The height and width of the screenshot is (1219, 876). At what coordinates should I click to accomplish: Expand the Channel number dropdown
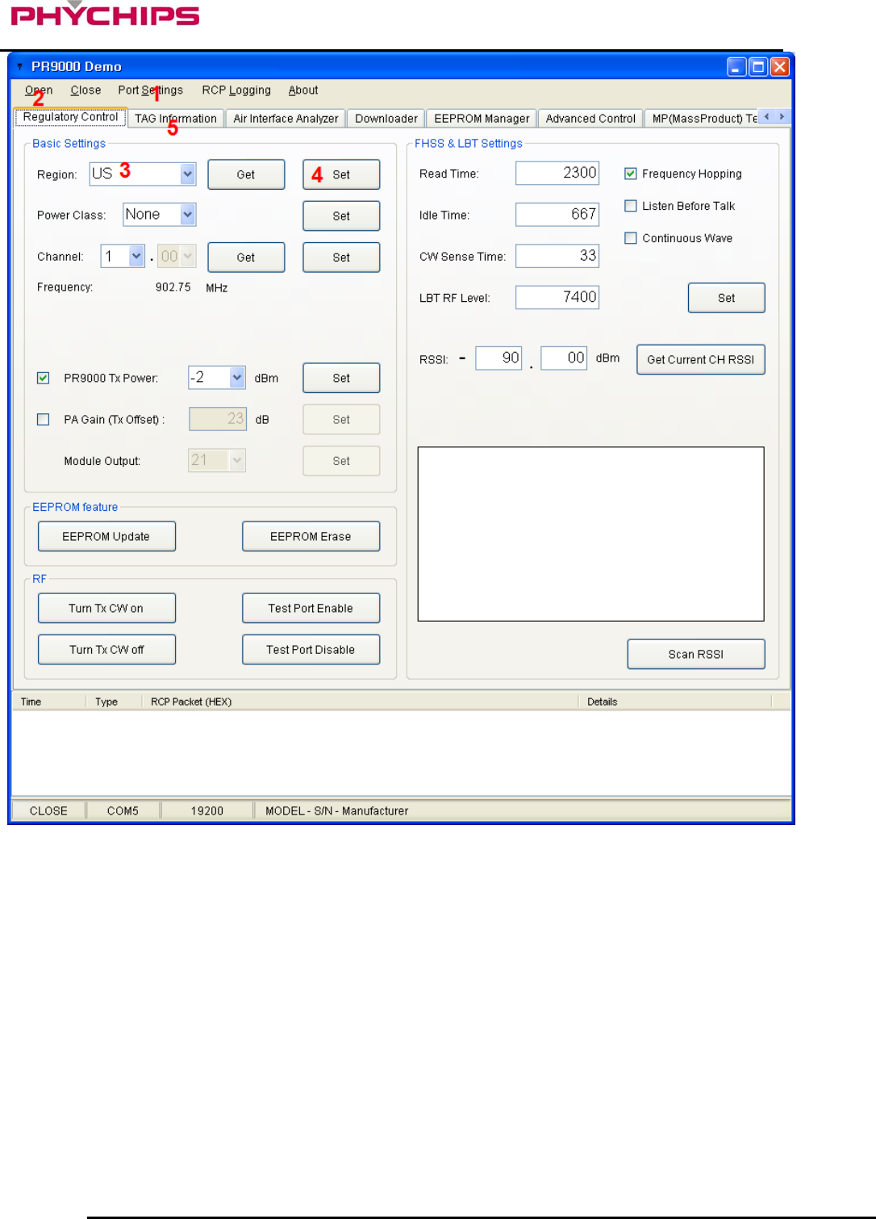click(x=136, y=257)
